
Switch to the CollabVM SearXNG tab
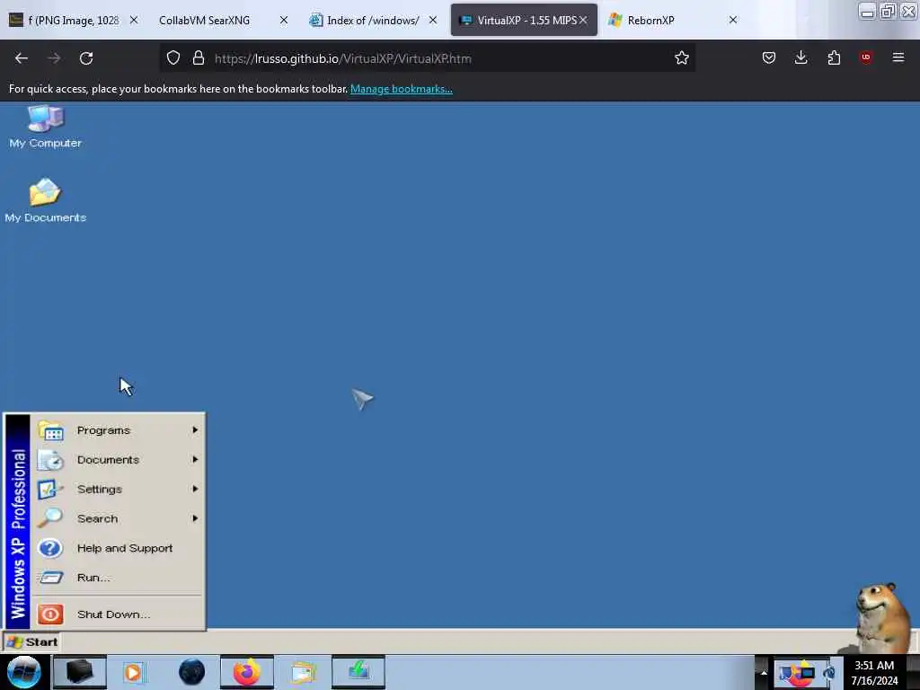tap(223, 20)
